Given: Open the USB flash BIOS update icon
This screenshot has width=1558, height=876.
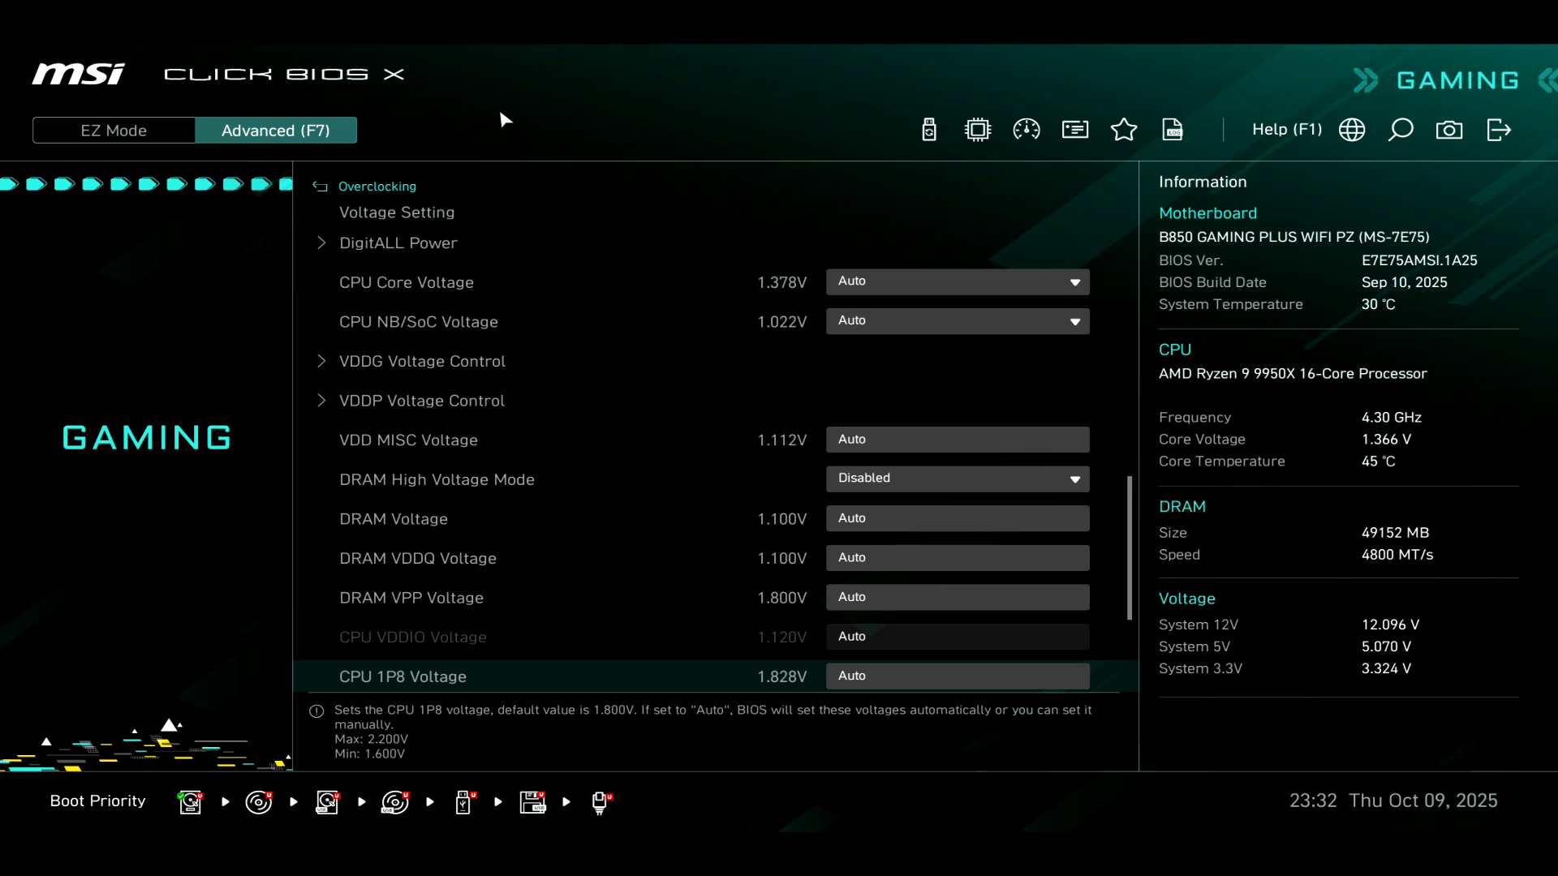Looking at the screenshot, I should [x=929, y=130].
